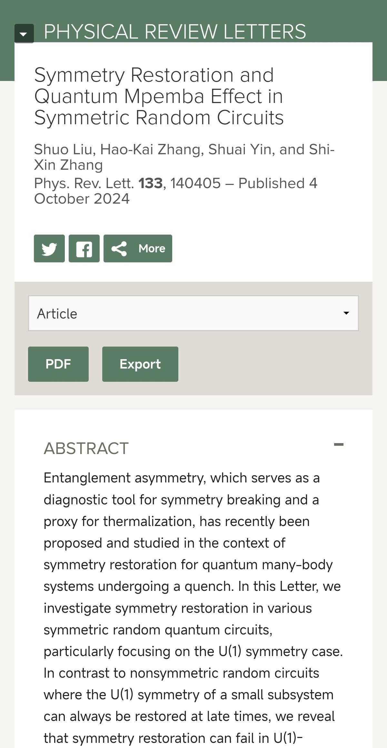Open the Article section dropdown
387x748 pixels.
(193, 313)
